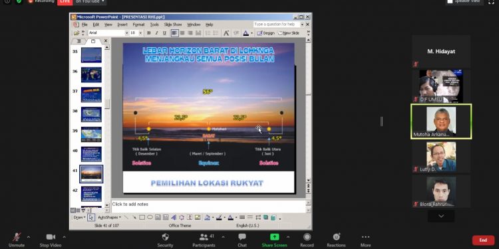Click the Insert Picture icon
The width and height of the screenshot is (499, 249).
[198, 217]
